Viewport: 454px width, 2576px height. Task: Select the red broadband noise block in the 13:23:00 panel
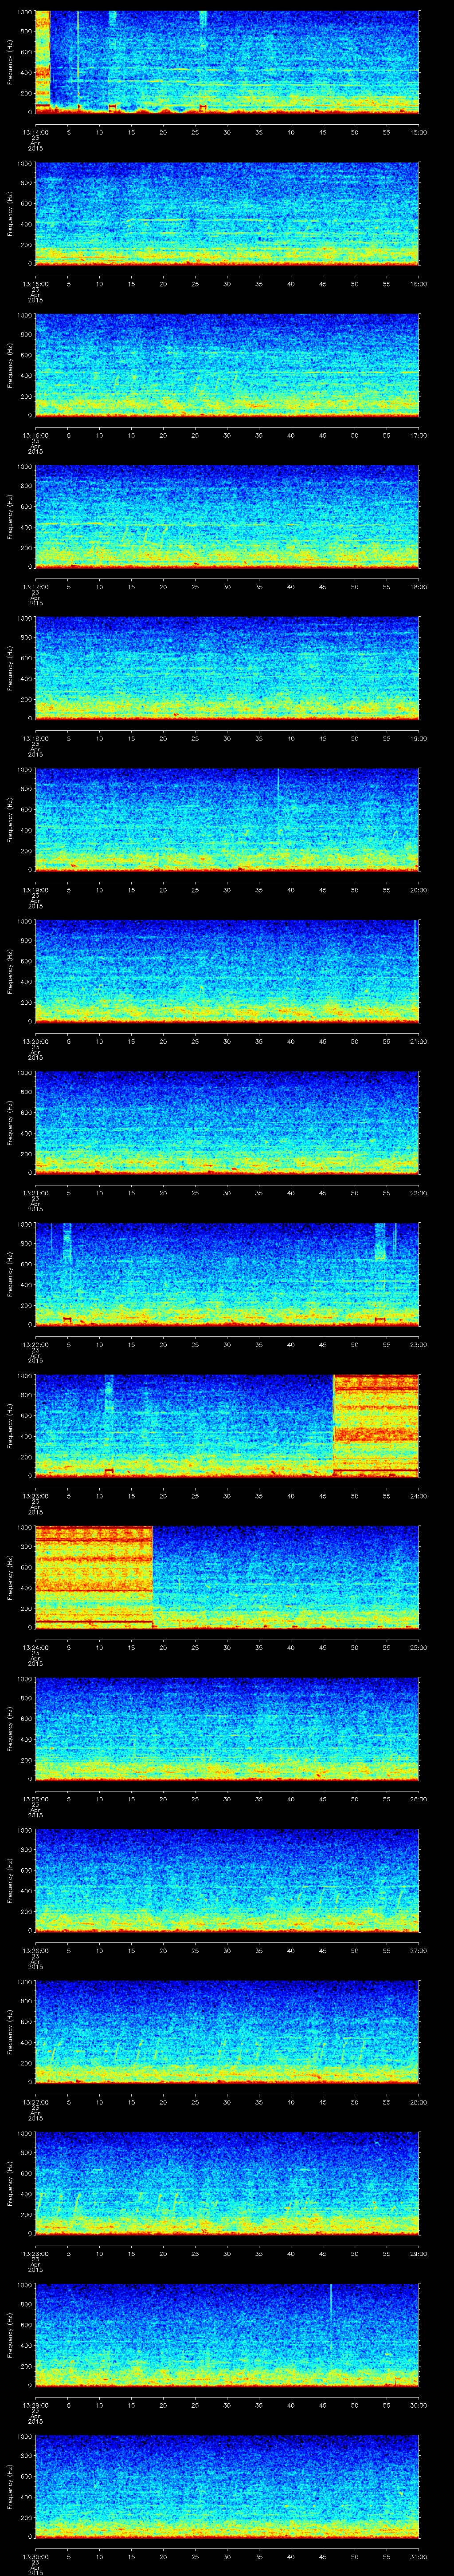click(375, 1425)
